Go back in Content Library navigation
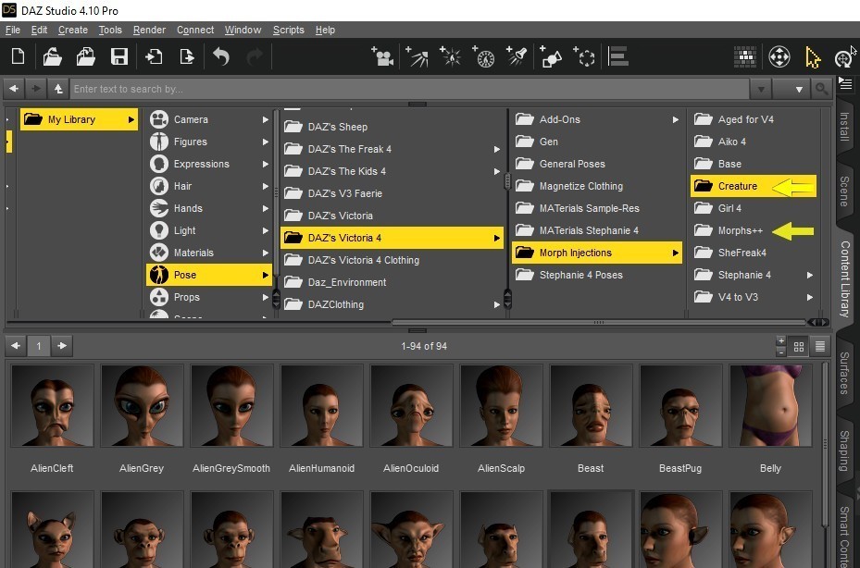This screenshot has width=860, height=568. click(x=14, y=88)
